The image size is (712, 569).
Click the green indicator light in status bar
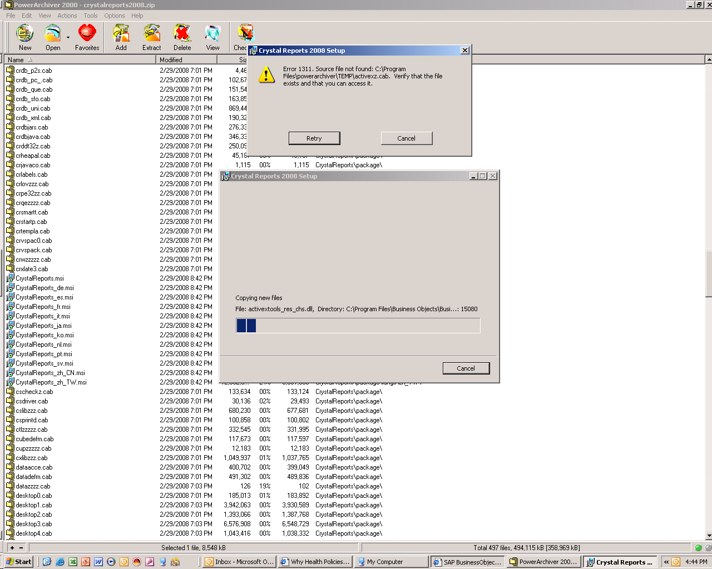pyautogui.click(x=699, y=548)
